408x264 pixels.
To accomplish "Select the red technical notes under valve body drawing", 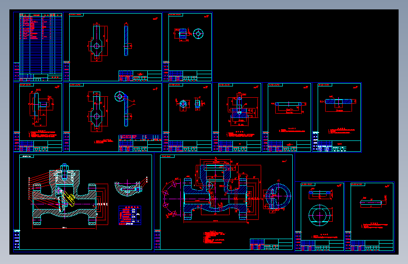I will (x=214, y=237).
